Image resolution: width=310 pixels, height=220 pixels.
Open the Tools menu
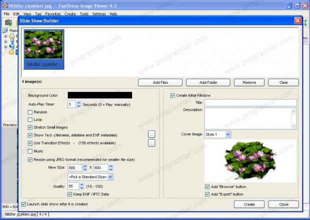84,14
